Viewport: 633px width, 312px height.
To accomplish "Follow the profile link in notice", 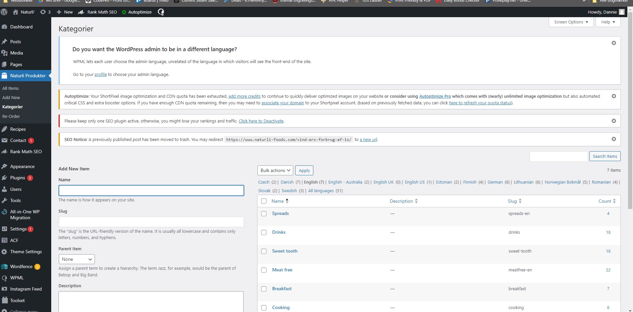I will pos(100,75).
